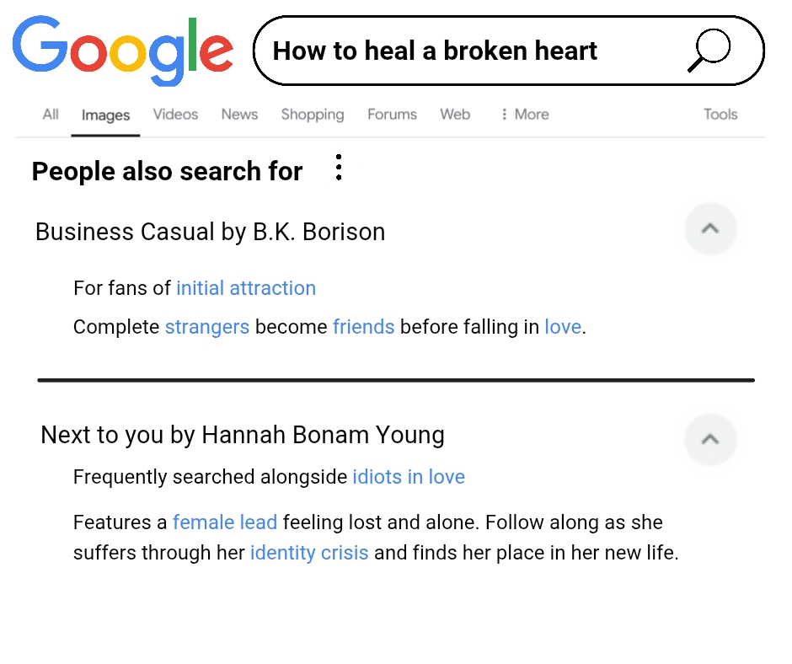Open the Tools options

coord(720,115)
